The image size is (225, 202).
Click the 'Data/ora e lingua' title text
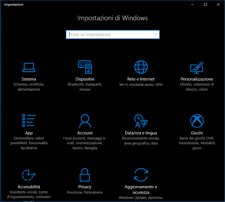(141, 133)
